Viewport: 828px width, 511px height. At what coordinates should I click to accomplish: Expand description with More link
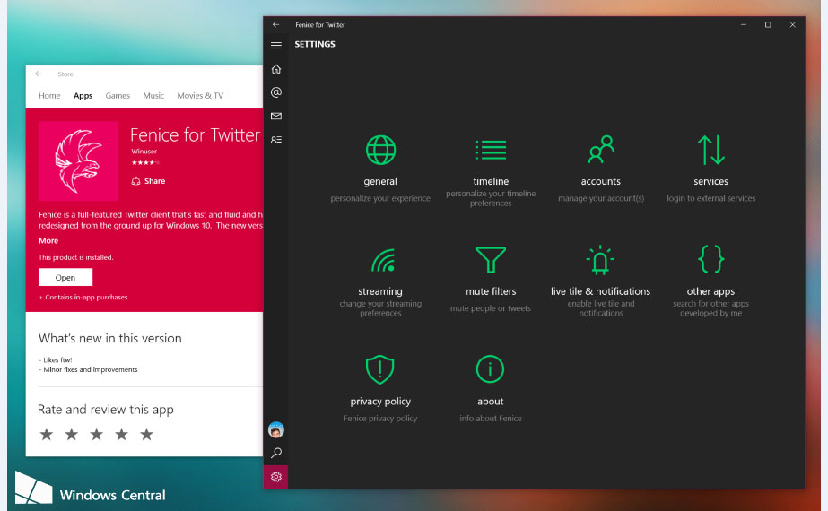pos(48,241)
